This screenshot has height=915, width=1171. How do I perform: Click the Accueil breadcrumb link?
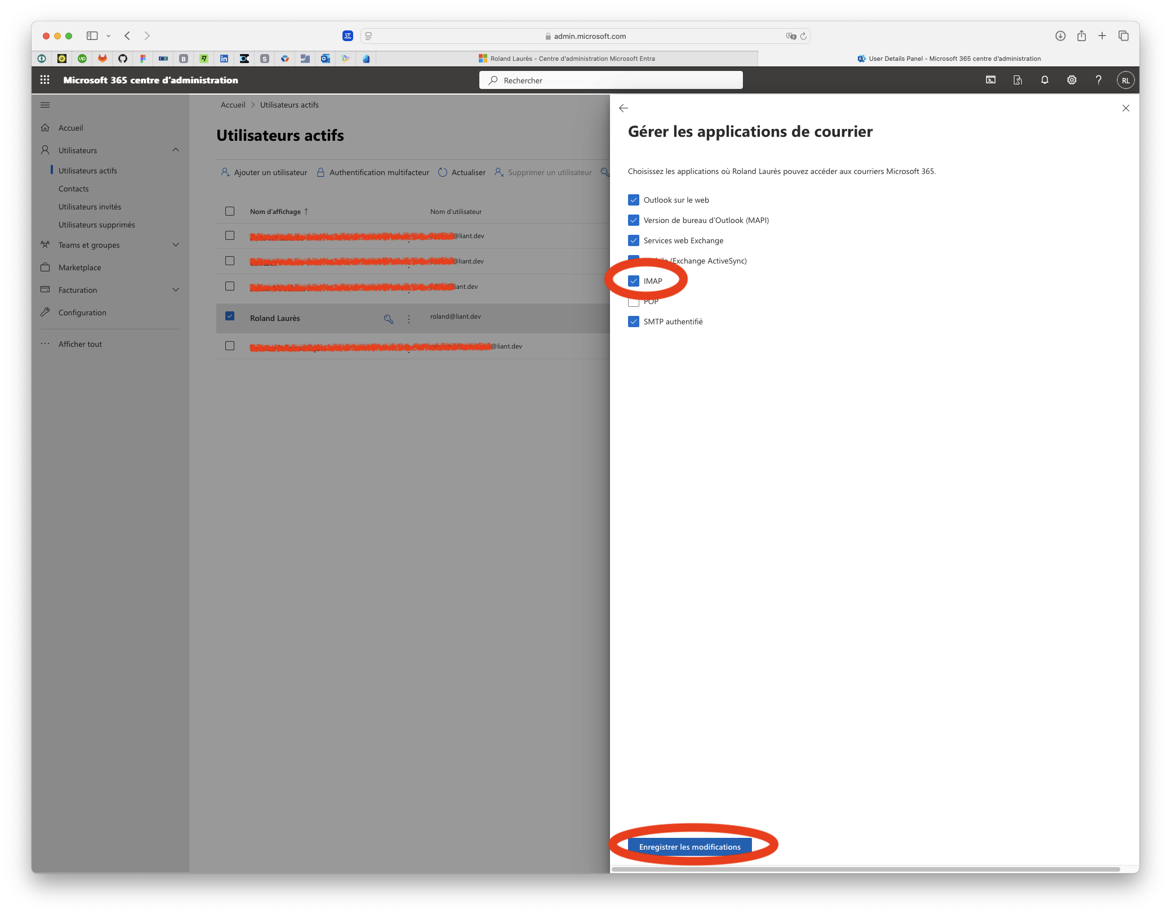[233, 105]
